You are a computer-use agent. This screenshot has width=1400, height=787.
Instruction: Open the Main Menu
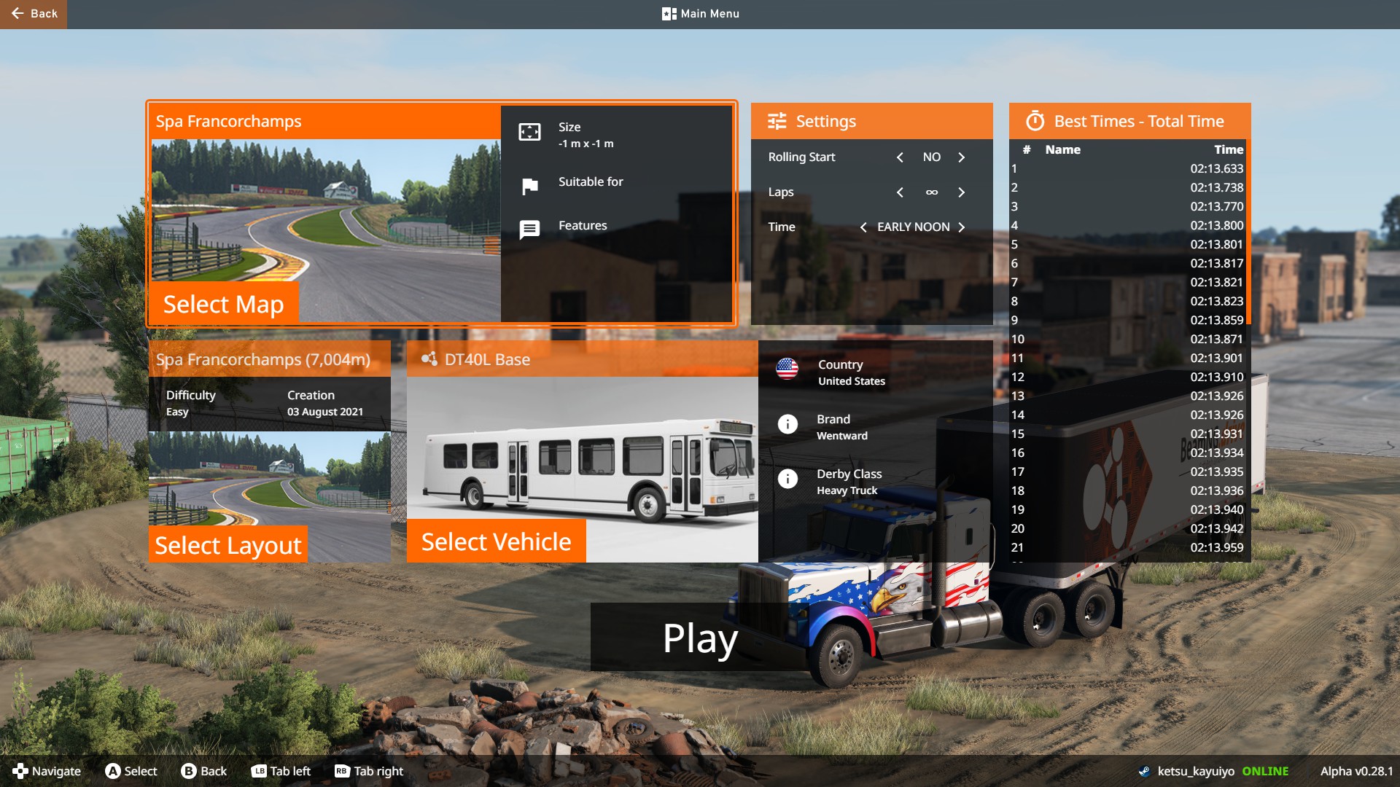click(x=700, y=14)
